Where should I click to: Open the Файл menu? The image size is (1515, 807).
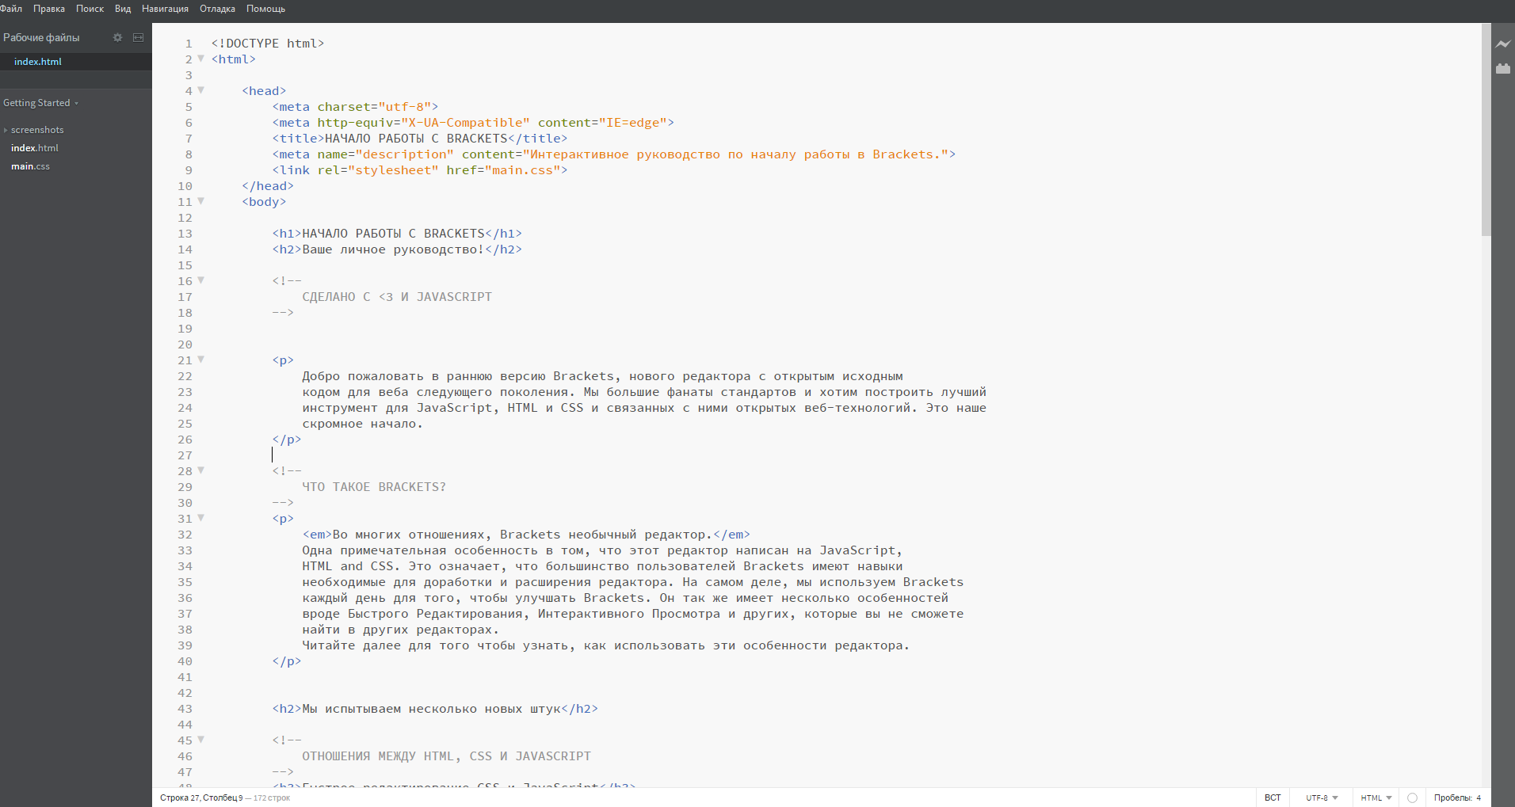pos(11,9)
